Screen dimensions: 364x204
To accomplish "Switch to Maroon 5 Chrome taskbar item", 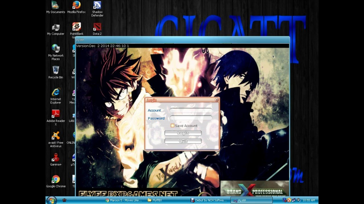I will 124,200.
